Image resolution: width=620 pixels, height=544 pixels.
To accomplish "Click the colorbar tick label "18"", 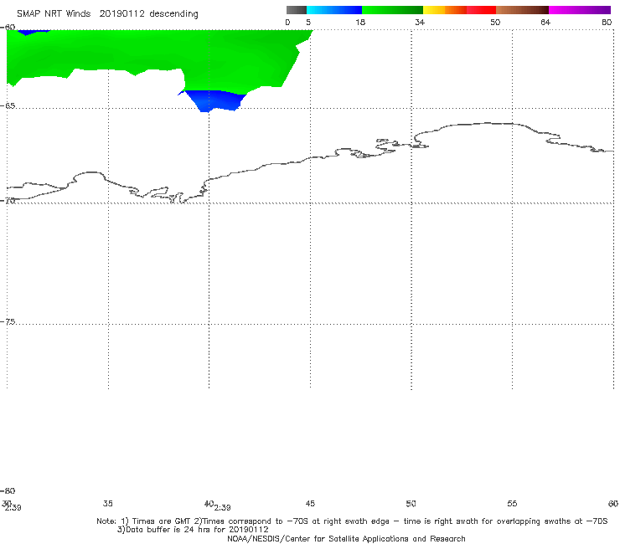I will [x=360, y=22].
